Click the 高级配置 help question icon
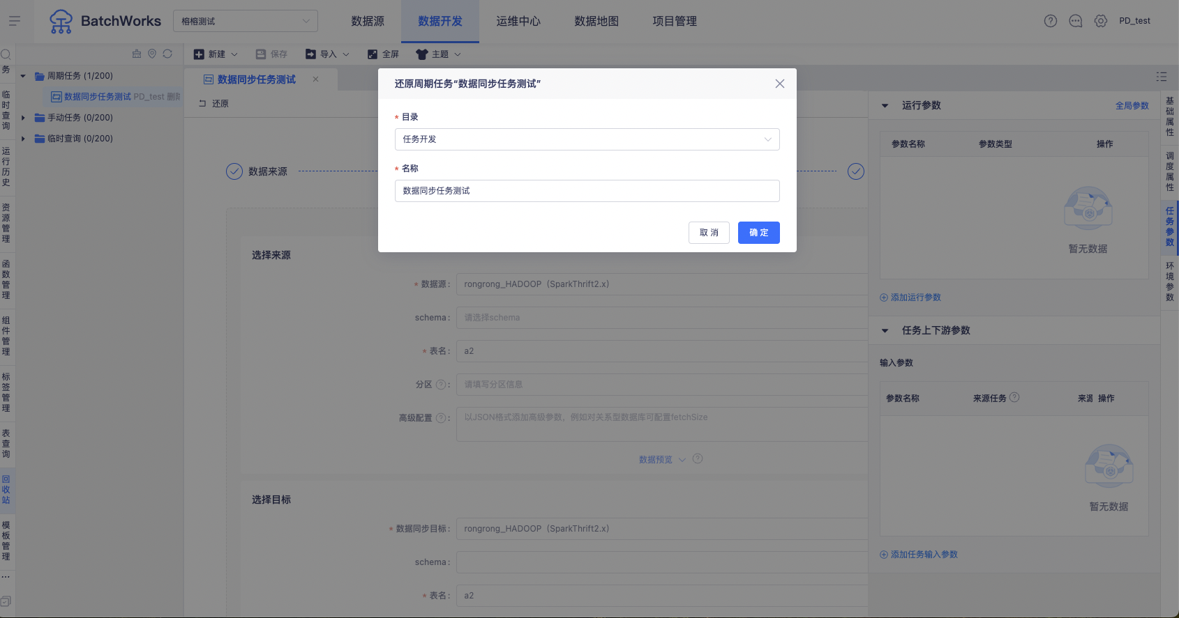1179x618 pixels. [440, 418]
